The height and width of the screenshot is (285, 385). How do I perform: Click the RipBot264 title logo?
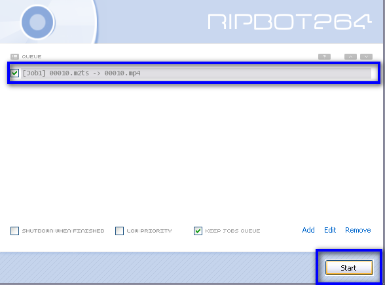click(x=289, y=22)
